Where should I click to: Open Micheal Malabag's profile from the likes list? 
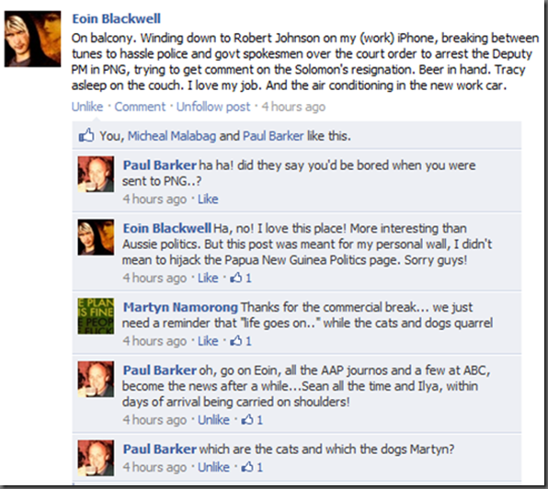coord(172,136)
